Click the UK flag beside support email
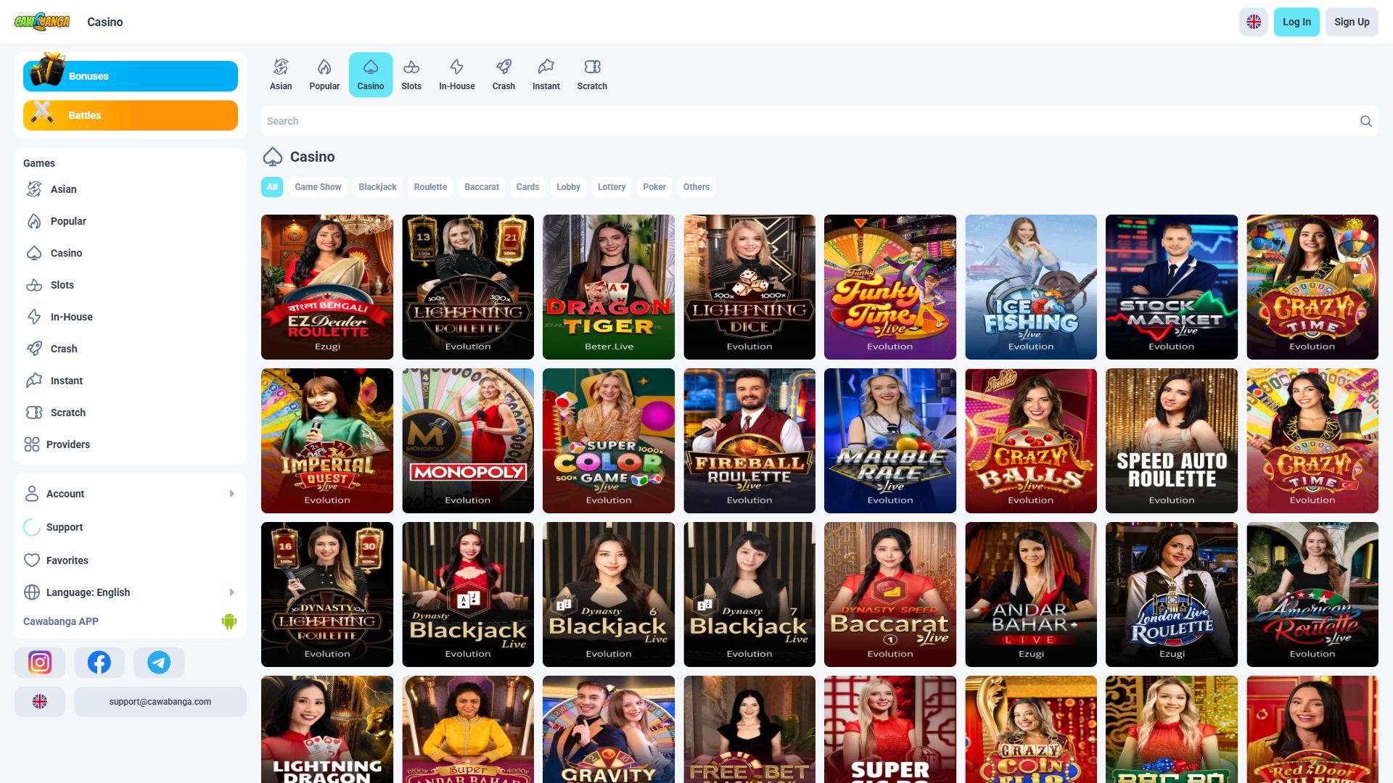Viewport: 1393px width, 783px height. [40, 701]
